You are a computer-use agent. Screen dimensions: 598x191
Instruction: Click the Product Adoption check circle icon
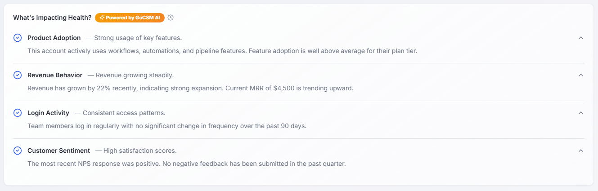coord(18,38)
